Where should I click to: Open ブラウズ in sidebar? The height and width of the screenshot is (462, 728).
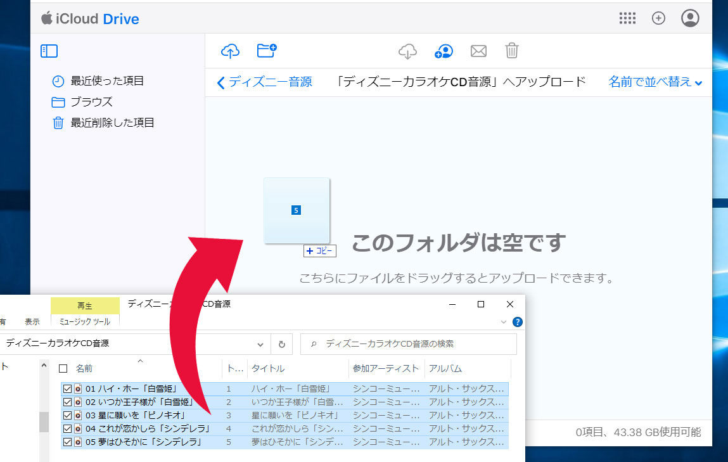pos(82,101)
